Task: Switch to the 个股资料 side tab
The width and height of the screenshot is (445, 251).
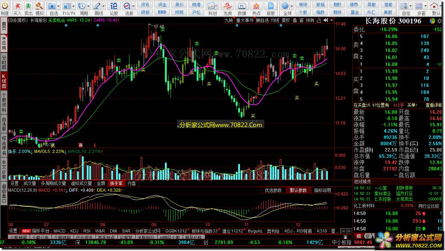Action: tap(4, 102)
